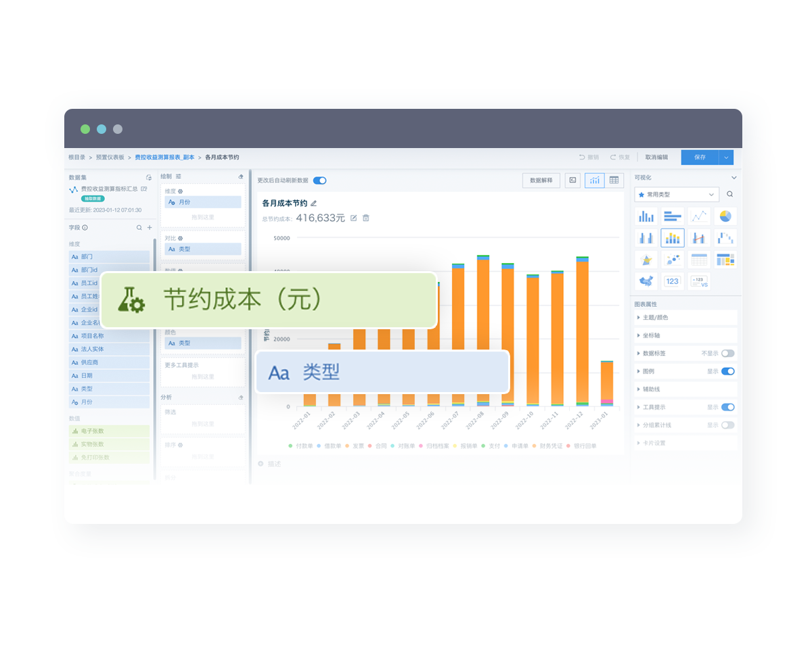This screenshot has height=649, width=812.
Task: Switch to table data view mode
Action: [614, 181]
